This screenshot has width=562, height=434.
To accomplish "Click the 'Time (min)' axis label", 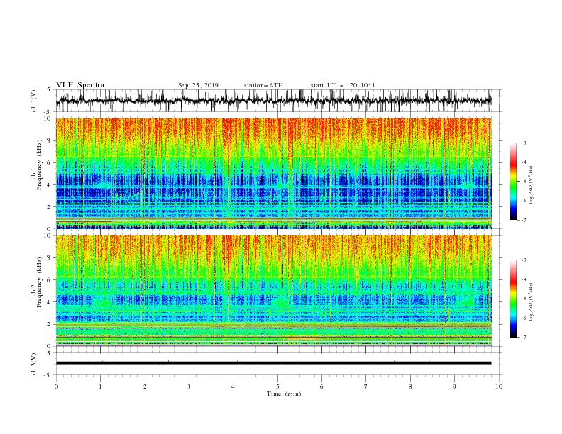I will coord(284,394).
